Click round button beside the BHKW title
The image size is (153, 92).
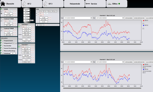coord(3,9)
